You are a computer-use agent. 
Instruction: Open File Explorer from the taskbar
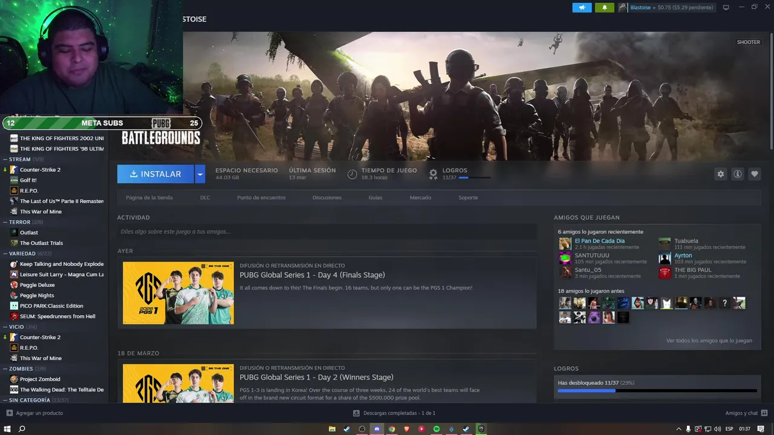[x=332, y=429]
